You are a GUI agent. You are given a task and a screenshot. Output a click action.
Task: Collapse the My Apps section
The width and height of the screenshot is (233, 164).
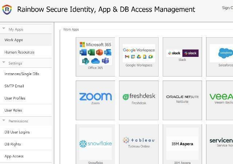pos(4,29)
